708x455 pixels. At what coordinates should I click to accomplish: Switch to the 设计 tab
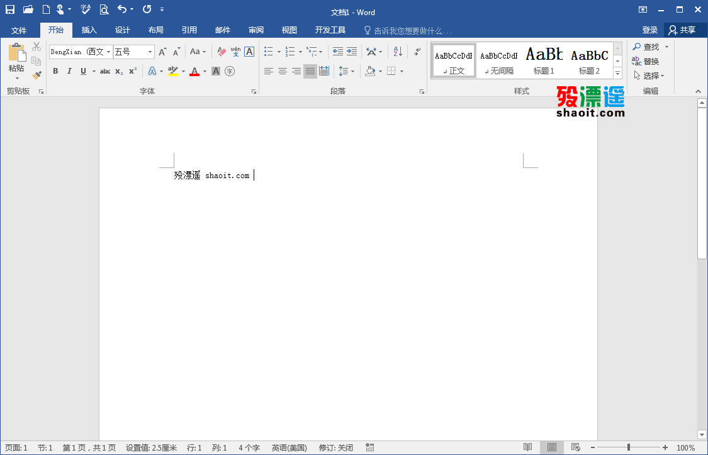point(122,30)
